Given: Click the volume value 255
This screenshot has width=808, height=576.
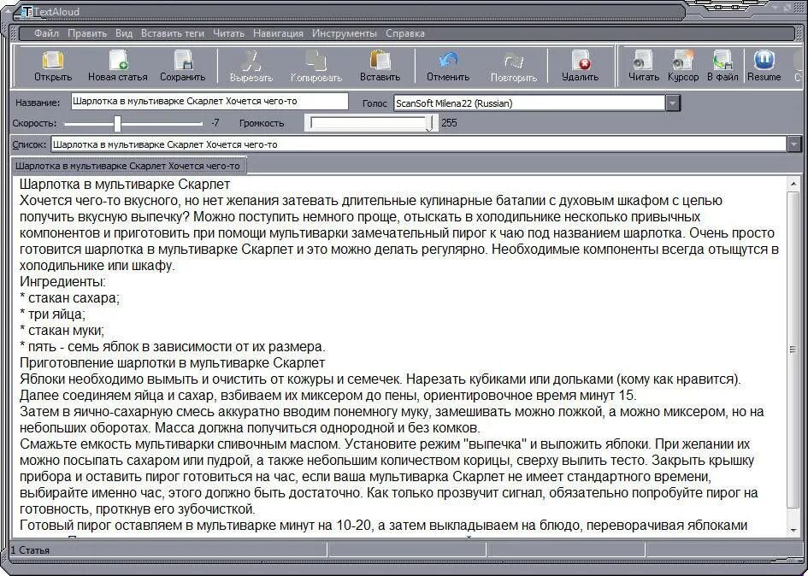Looking at the screenshot, I should [450, 123].
